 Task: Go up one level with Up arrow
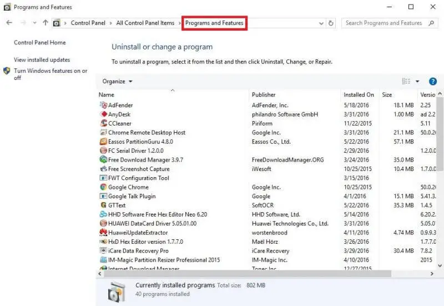tap(46, 23)
